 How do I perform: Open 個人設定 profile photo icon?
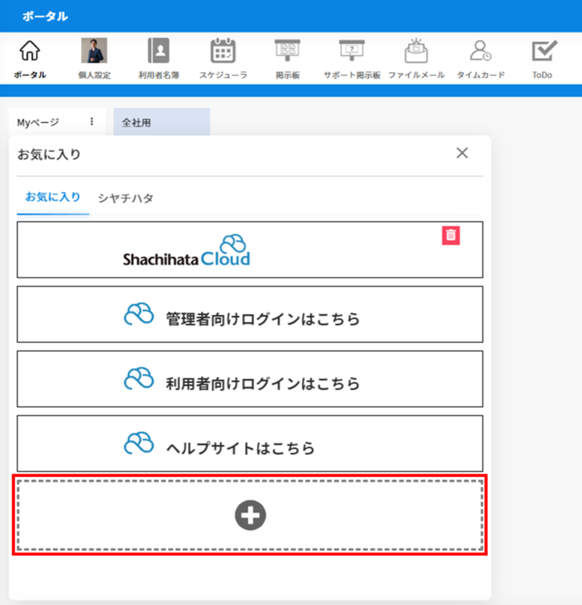click(x=94, y=51)
